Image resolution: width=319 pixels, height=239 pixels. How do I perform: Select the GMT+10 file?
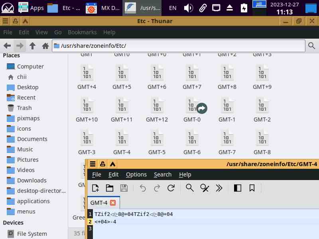87,110
